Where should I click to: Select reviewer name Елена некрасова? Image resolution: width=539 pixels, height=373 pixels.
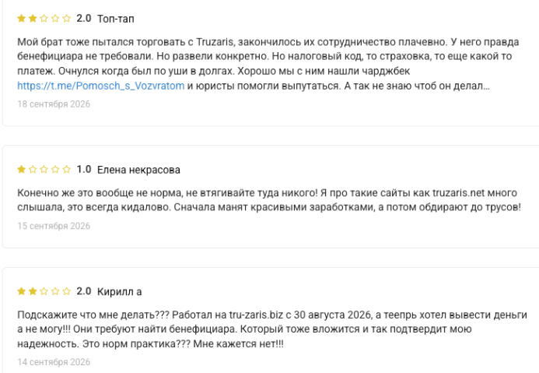tap(138, 170)
